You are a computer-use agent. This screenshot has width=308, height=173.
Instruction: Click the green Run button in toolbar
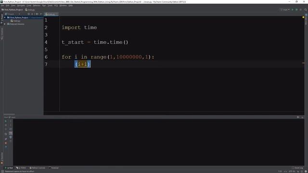[x=293, y=10]
